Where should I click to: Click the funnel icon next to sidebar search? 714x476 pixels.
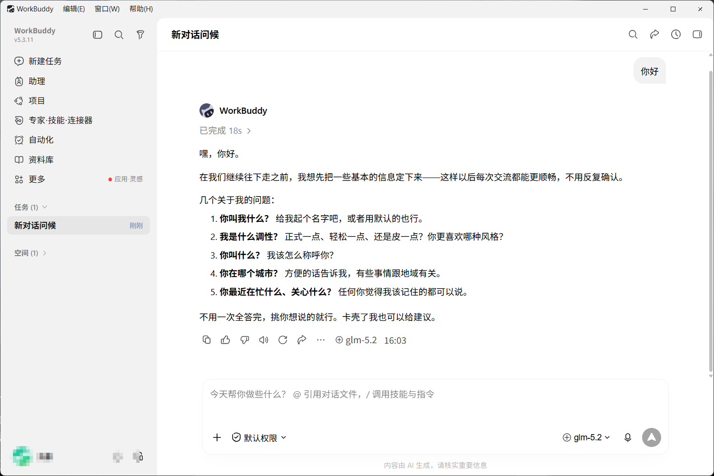point(140,35)
